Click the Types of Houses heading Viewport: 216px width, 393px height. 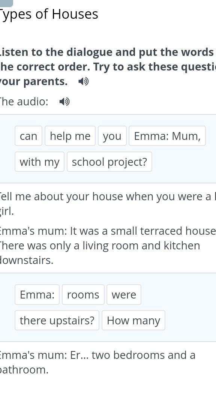[49, 14]
